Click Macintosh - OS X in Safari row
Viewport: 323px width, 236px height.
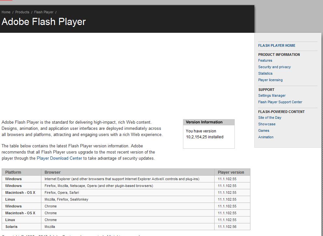21,193
